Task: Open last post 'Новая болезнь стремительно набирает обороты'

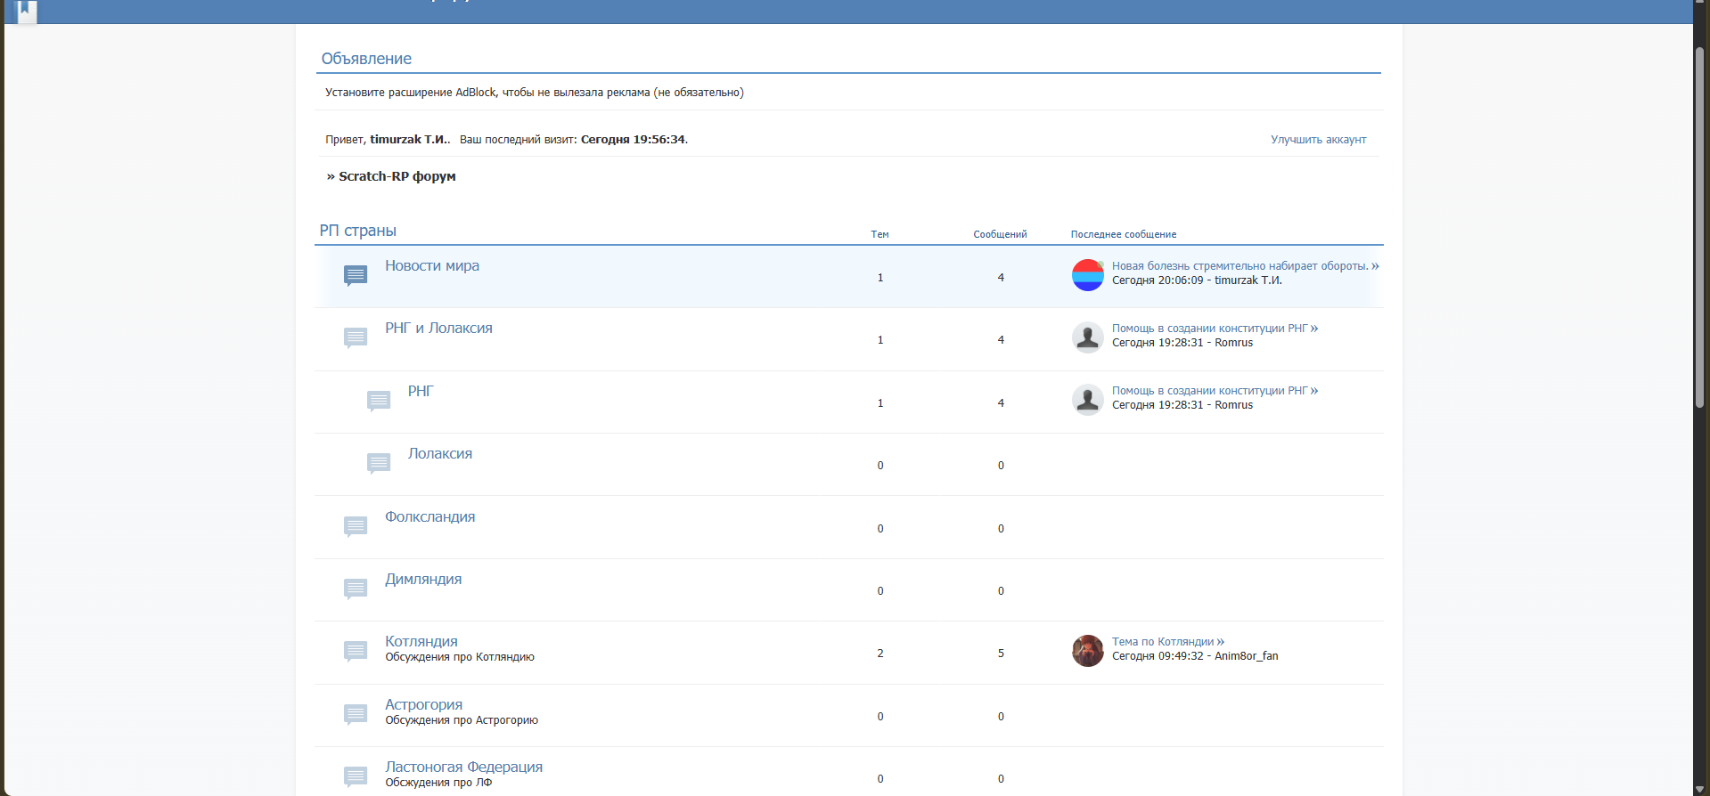Action: (x=1240, y=266)
